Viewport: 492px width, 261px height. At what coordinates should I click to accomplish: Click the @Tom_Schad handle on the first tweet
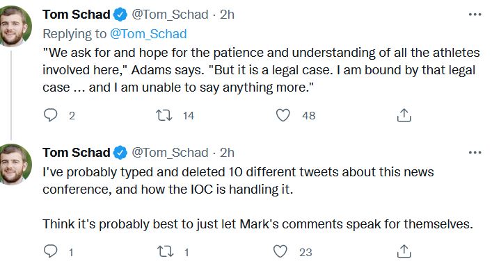click(170, 15)
